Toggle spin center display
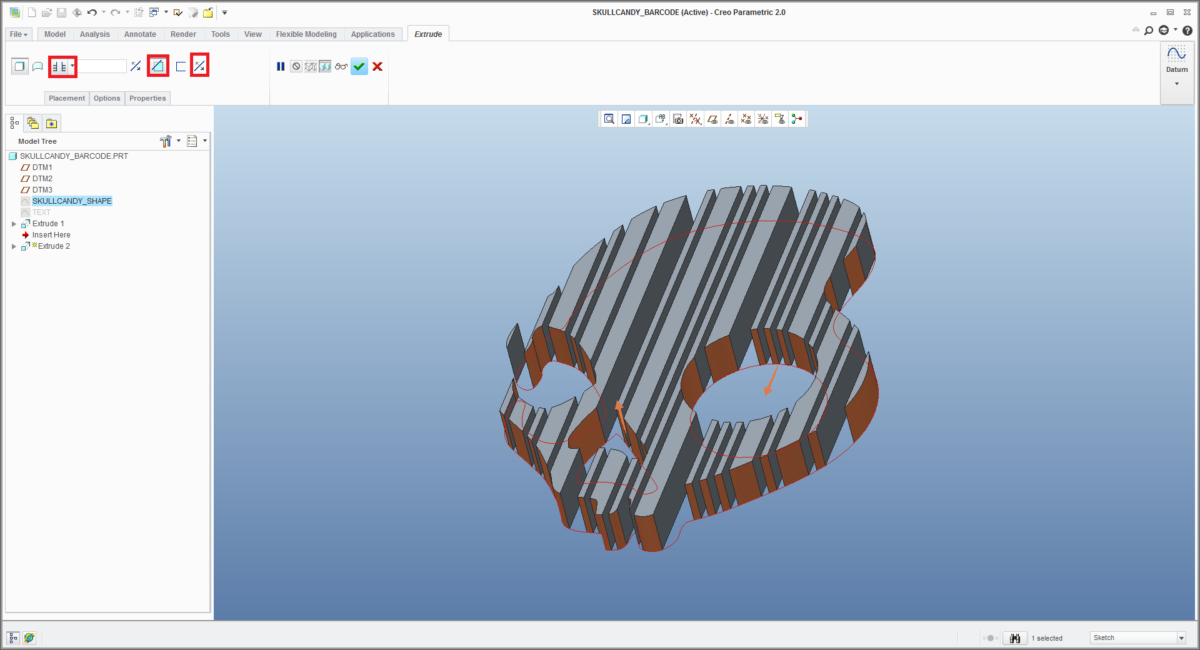The height and width of the screenshot is (650, 1200). pyautogui.click(x=796, y=119)
